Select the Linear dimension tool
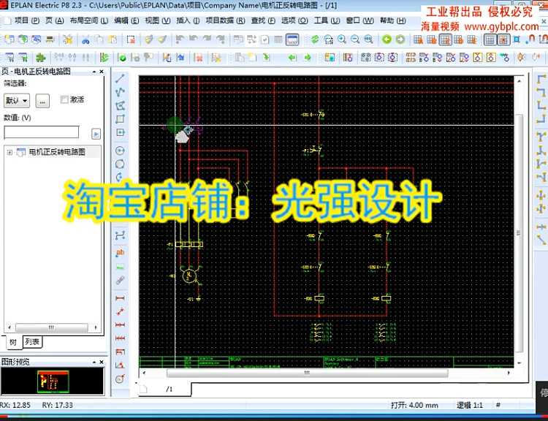This screenshot has width=548, height=421. 120,298
